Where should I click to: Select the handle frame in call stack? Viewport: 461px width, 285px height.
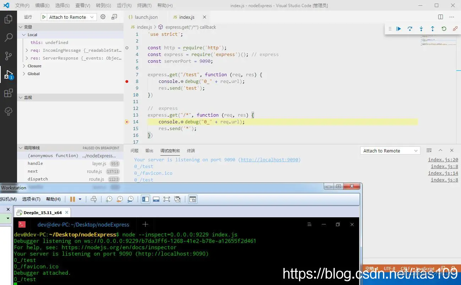(70, 163)
